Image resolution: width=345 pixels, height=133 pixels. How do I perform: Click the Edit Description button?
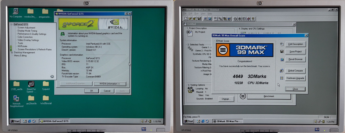pos(295,44)
